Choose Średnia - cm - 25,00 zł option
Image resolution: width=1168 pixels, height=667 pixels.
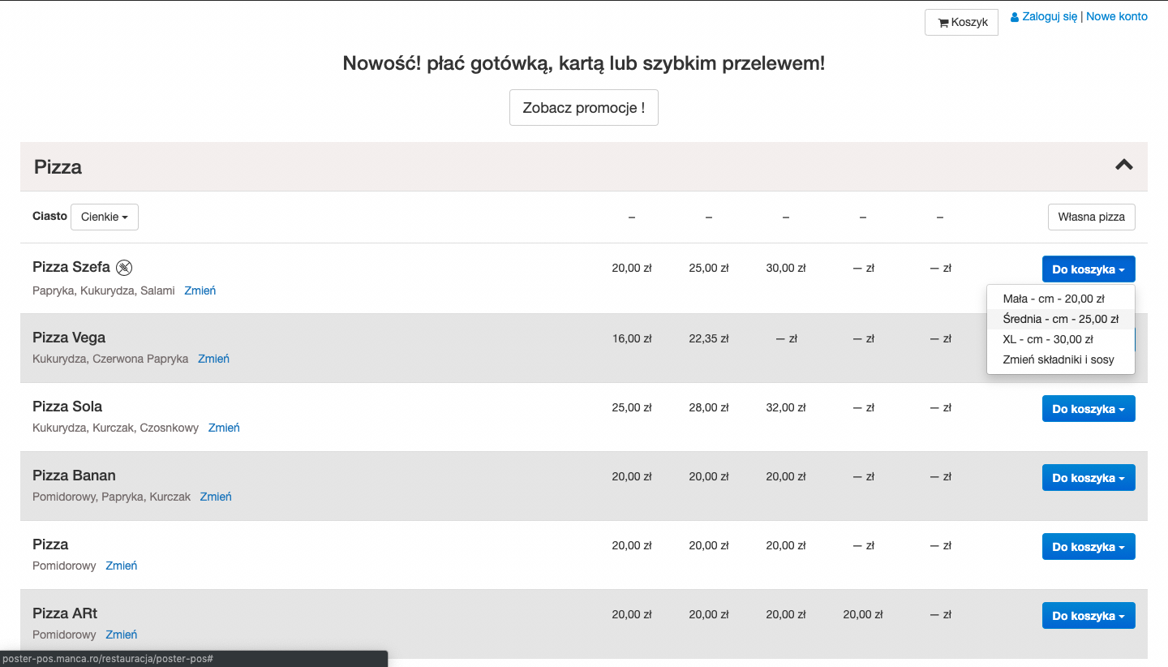click(1060, 319)
